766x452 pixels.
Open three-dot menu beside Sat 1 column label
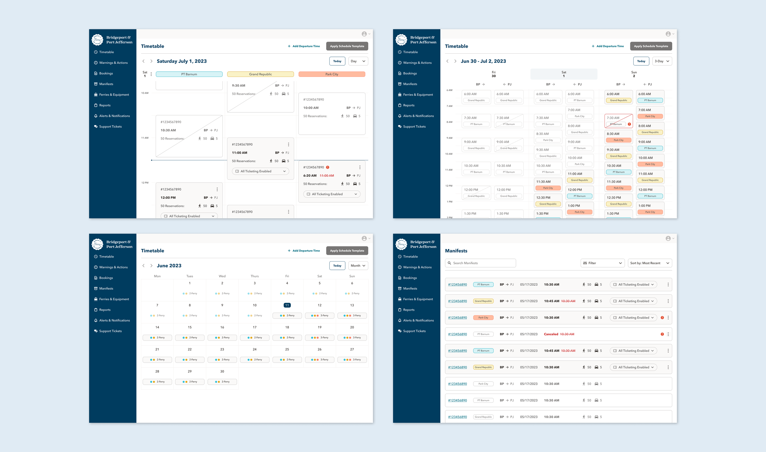click(x=151, y=74)
